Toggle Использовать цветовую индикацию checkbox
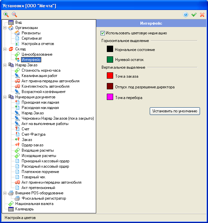208x223 pixels. click(103, 33)
